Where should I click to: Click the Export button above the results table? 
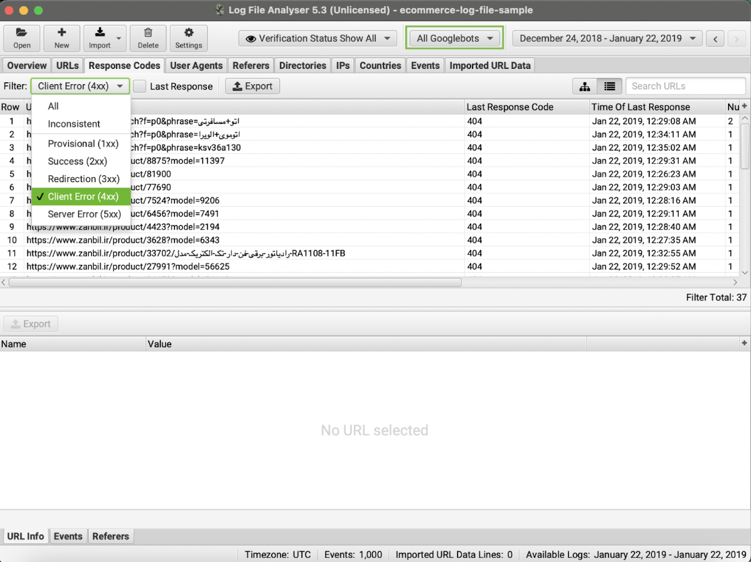[252, 86]
